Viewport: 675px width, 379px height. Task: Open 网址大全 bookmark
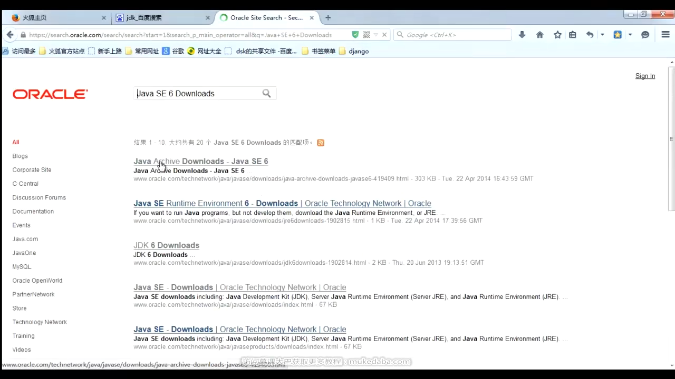point(205,51)
